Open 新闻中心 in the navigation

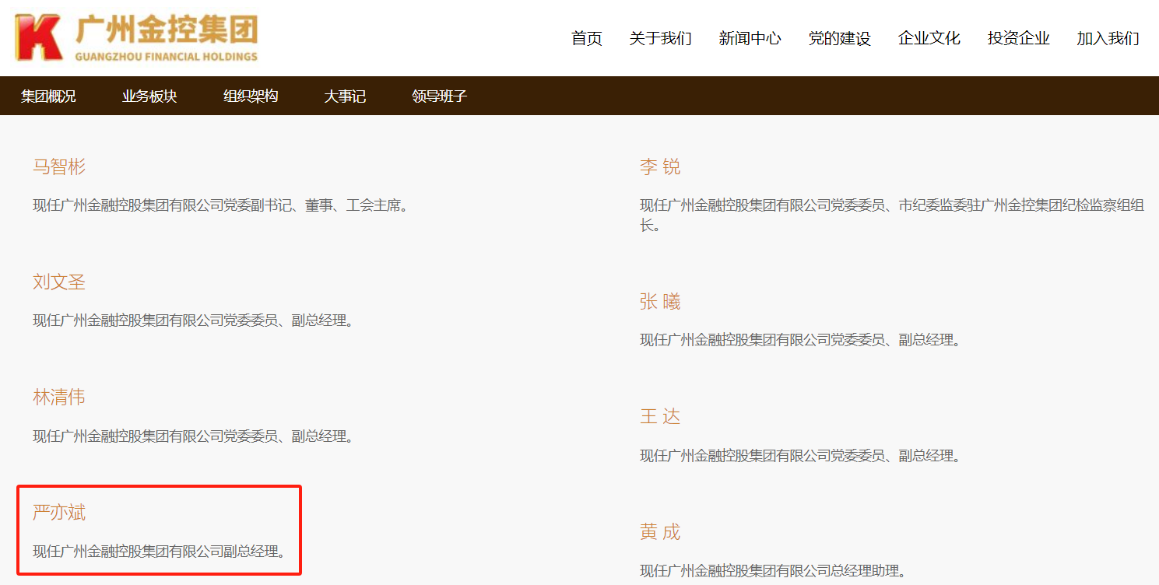click(x=750, y=38)
